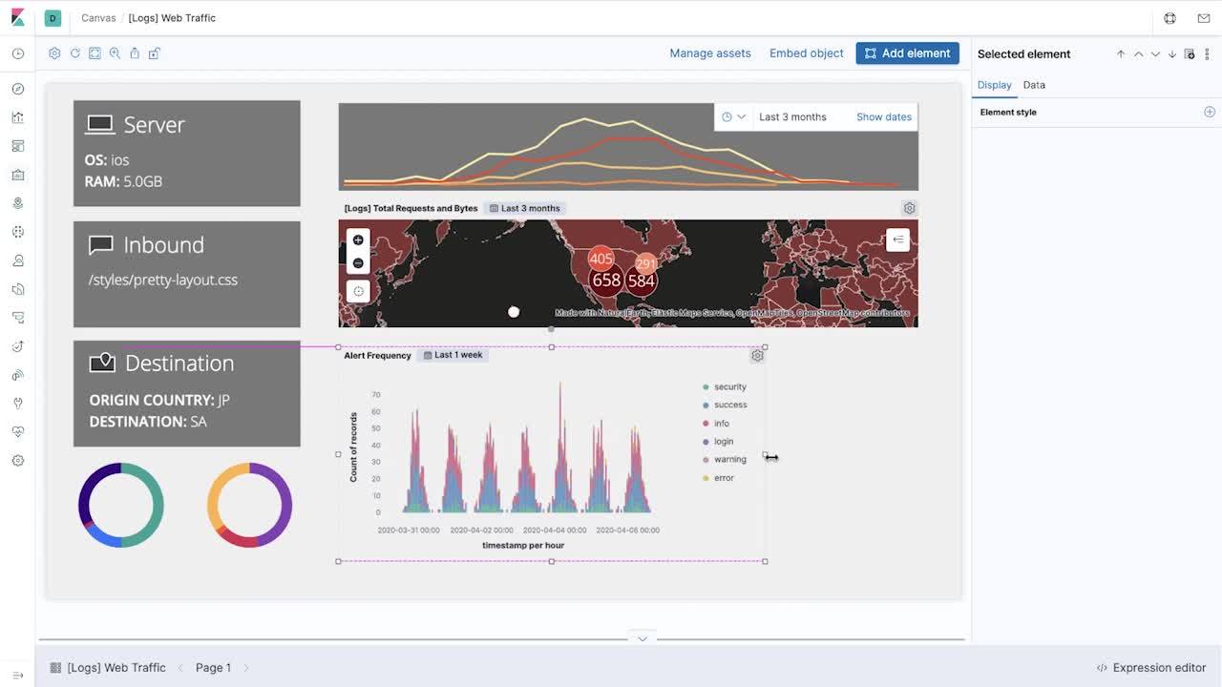
Task: Open Visualize chart icon in sidebar
Action: coord(17,117)
